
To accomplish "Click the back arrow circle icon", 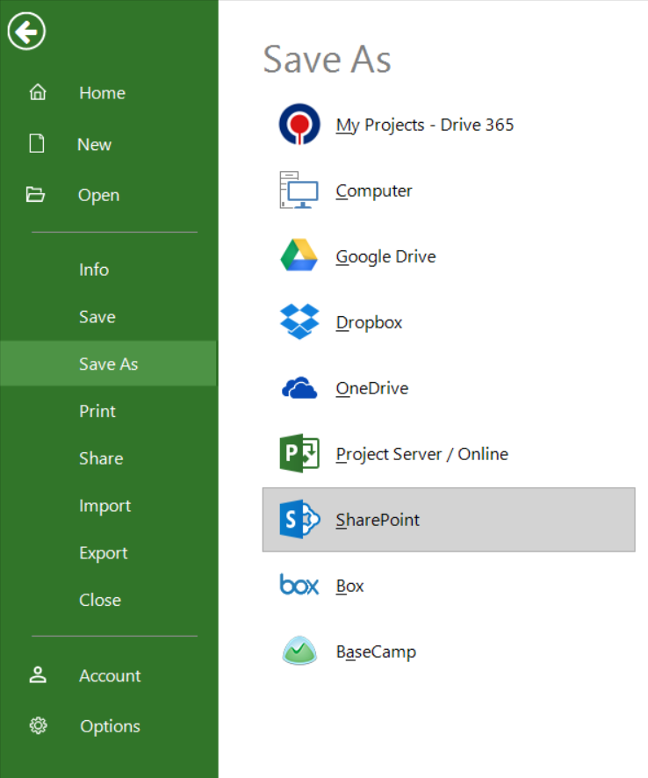I will [x=26, y=32].
